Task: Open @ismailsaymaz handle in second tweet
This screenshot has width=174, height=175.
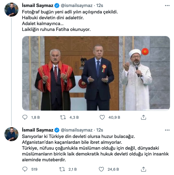Action: (76, 130)
